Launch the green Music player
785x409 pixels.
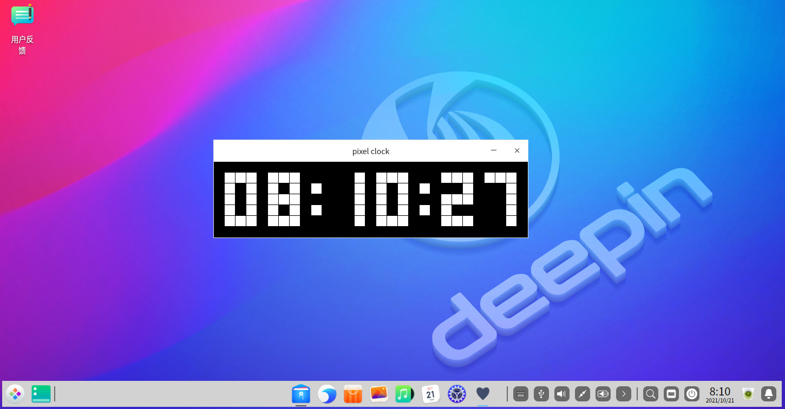coord(404,394)
